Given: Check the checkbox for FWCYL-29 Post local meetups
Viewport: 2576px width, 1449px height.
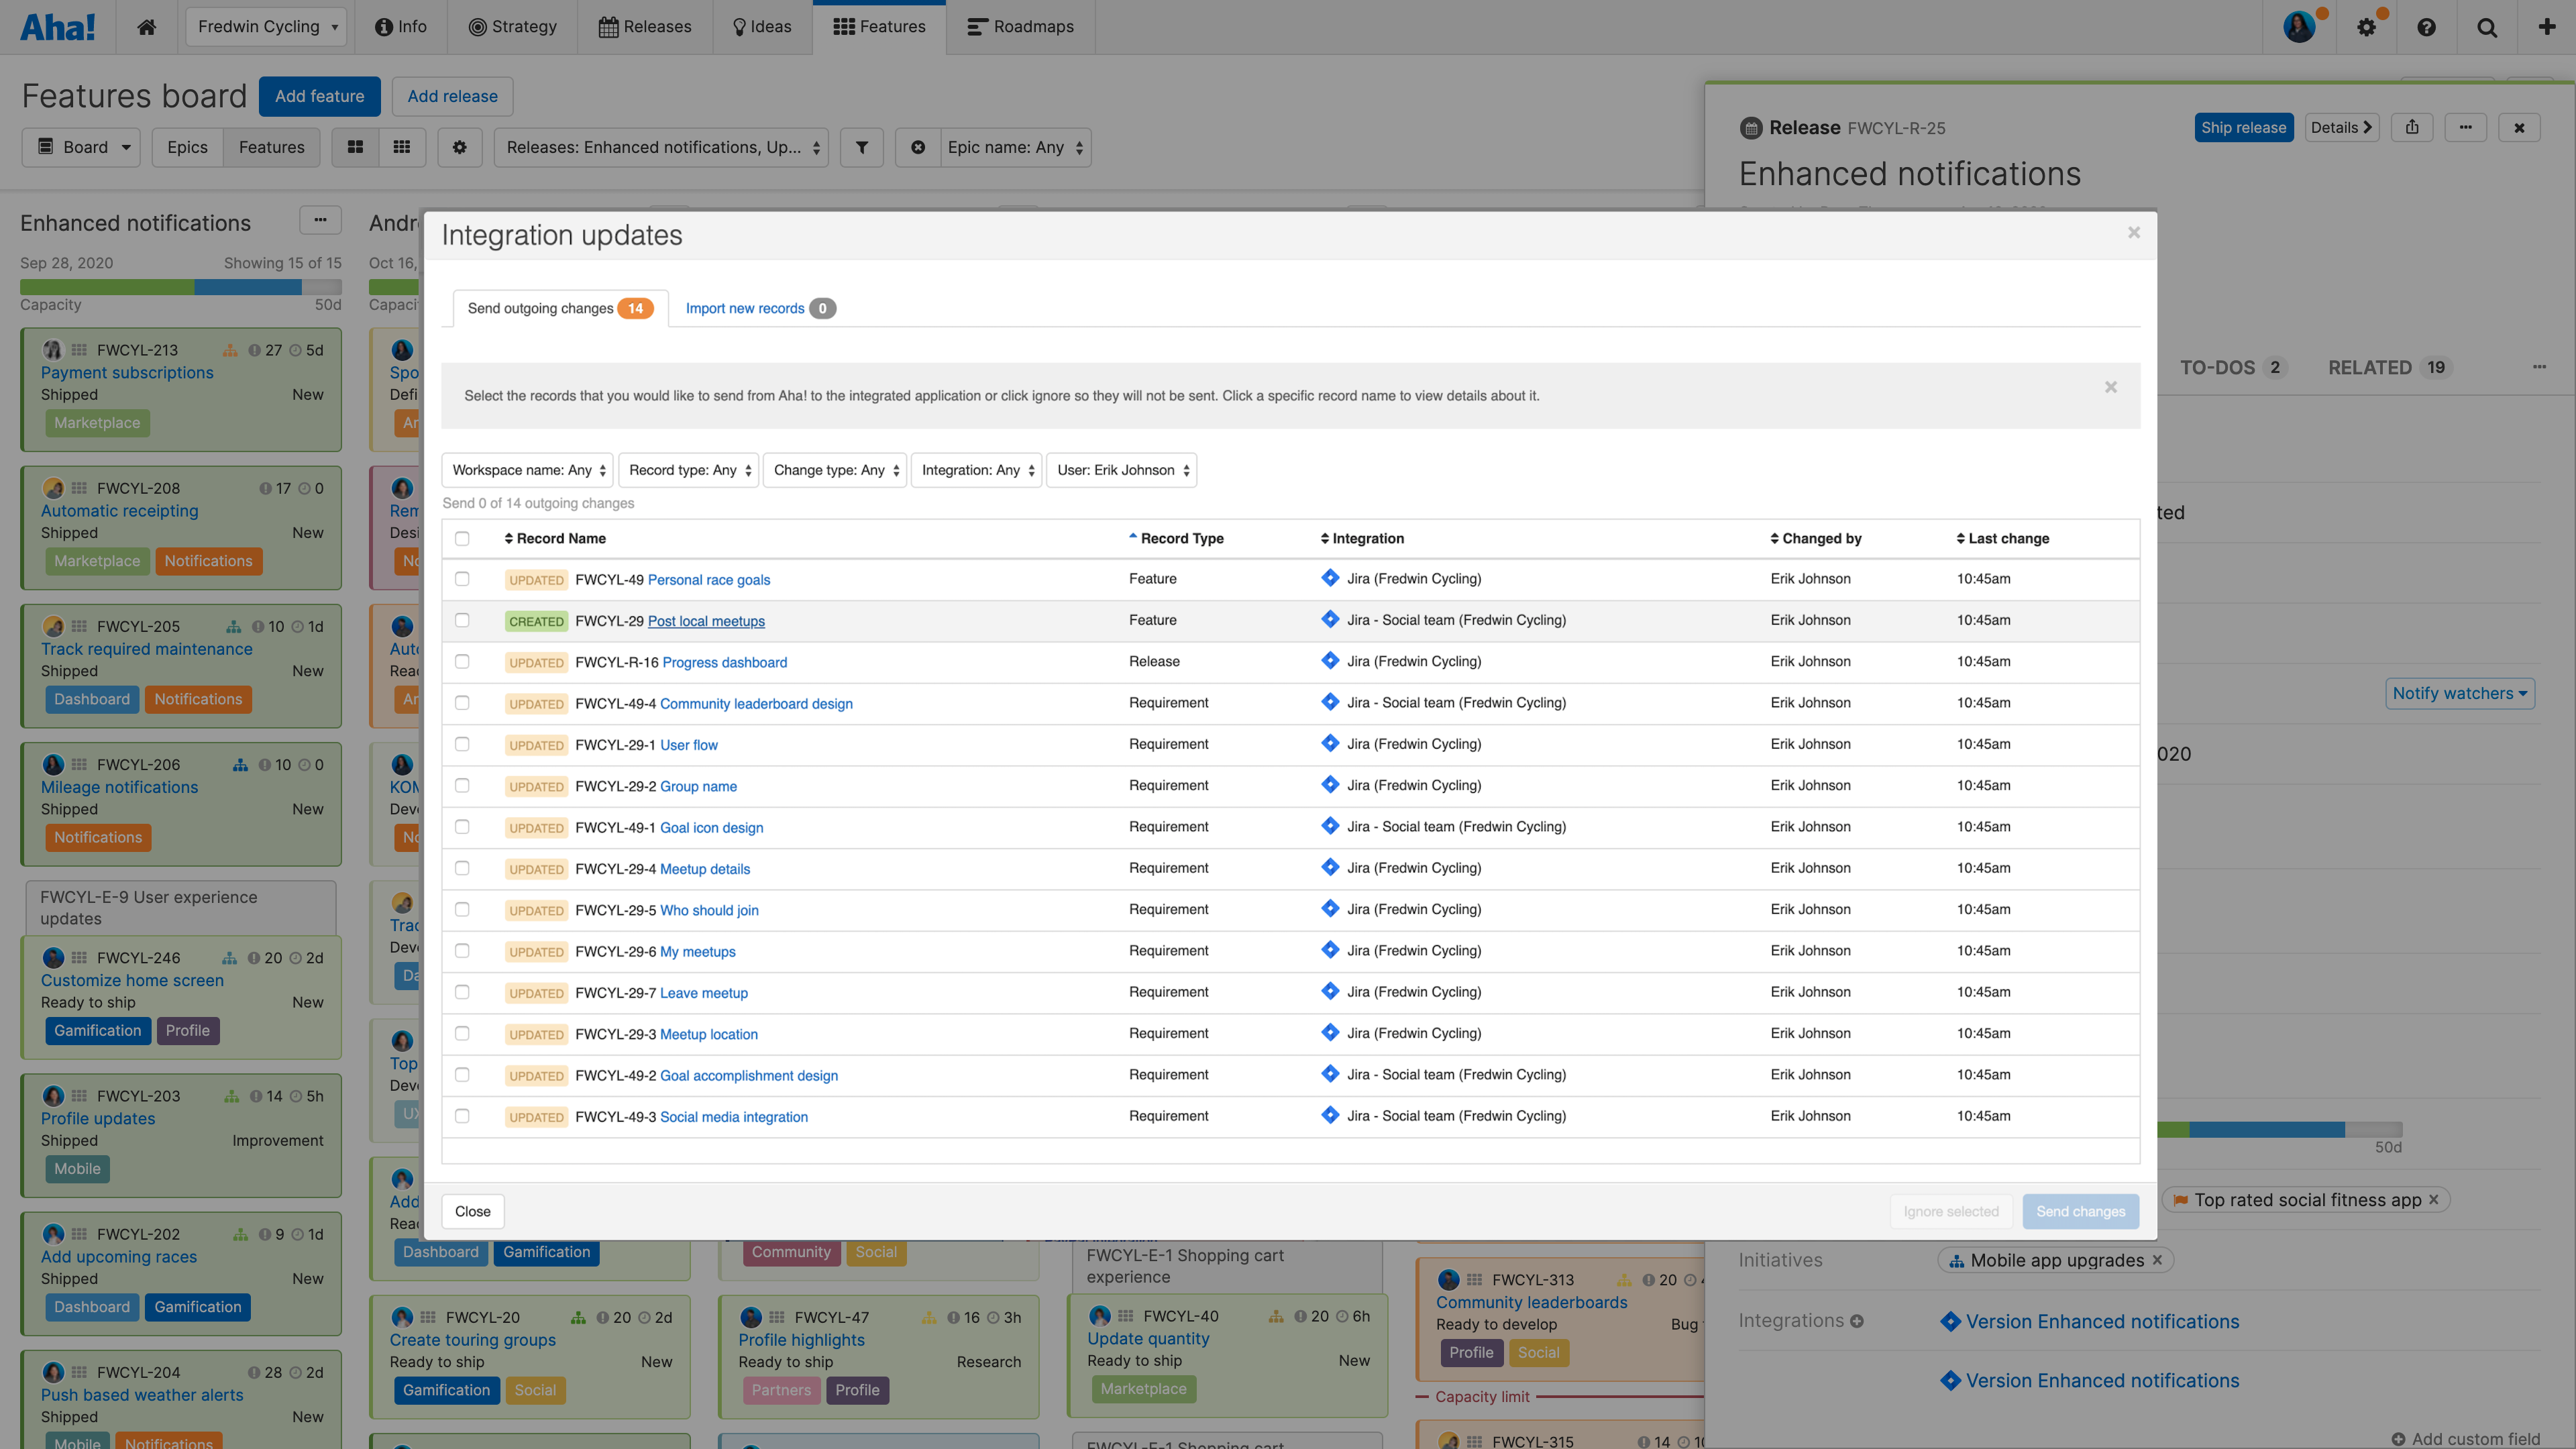Looking at the screenshot, I should click(462, 620).
